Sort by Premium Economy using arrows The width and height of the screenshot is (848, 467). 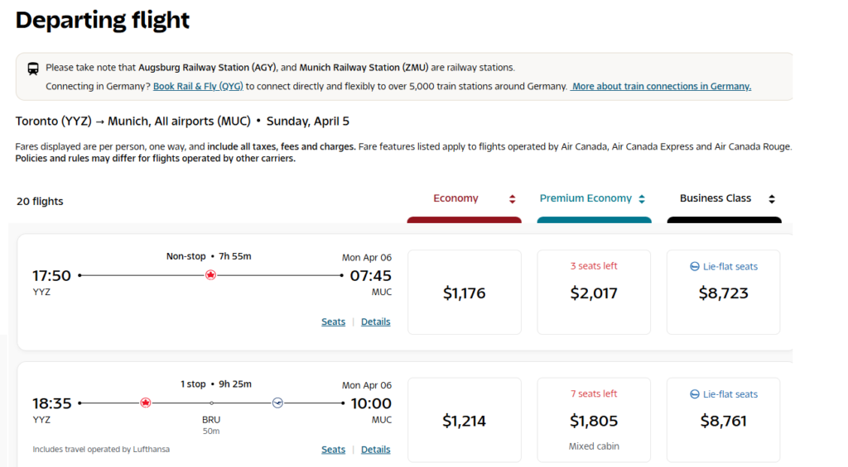pyautogui.click(x=642, y=199)
